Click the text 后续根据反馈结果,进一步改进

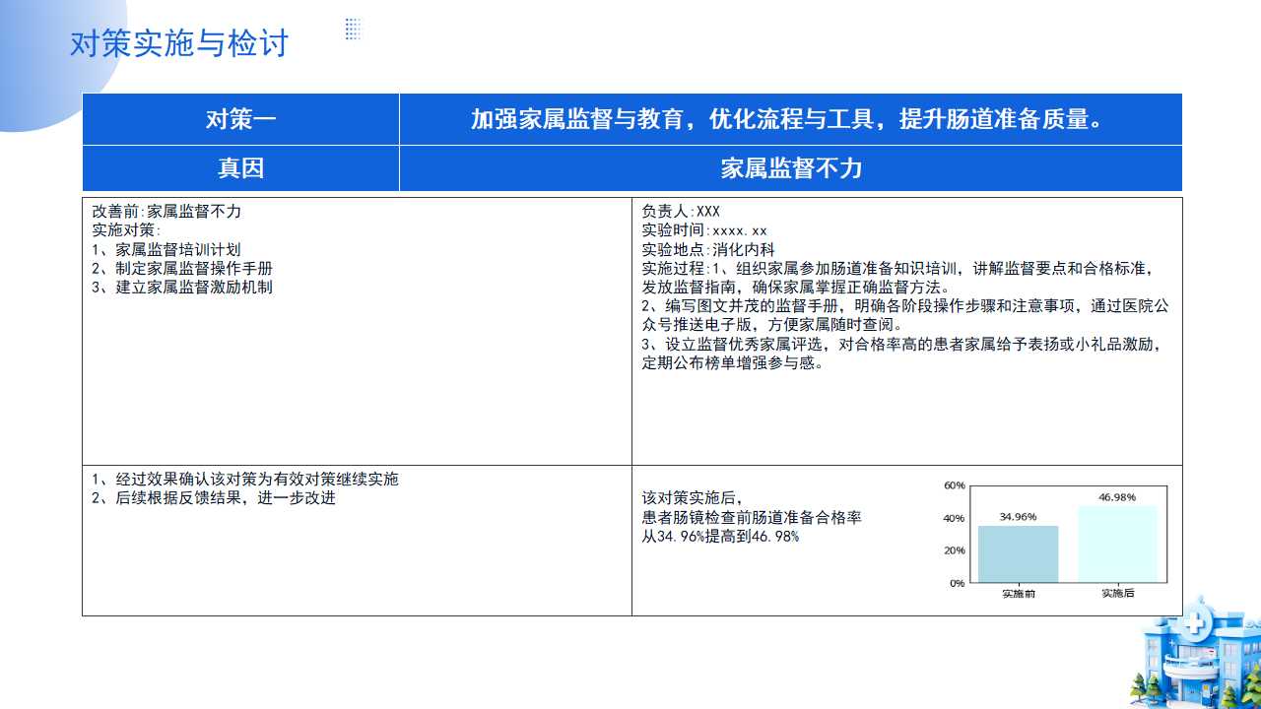[214, 498]
